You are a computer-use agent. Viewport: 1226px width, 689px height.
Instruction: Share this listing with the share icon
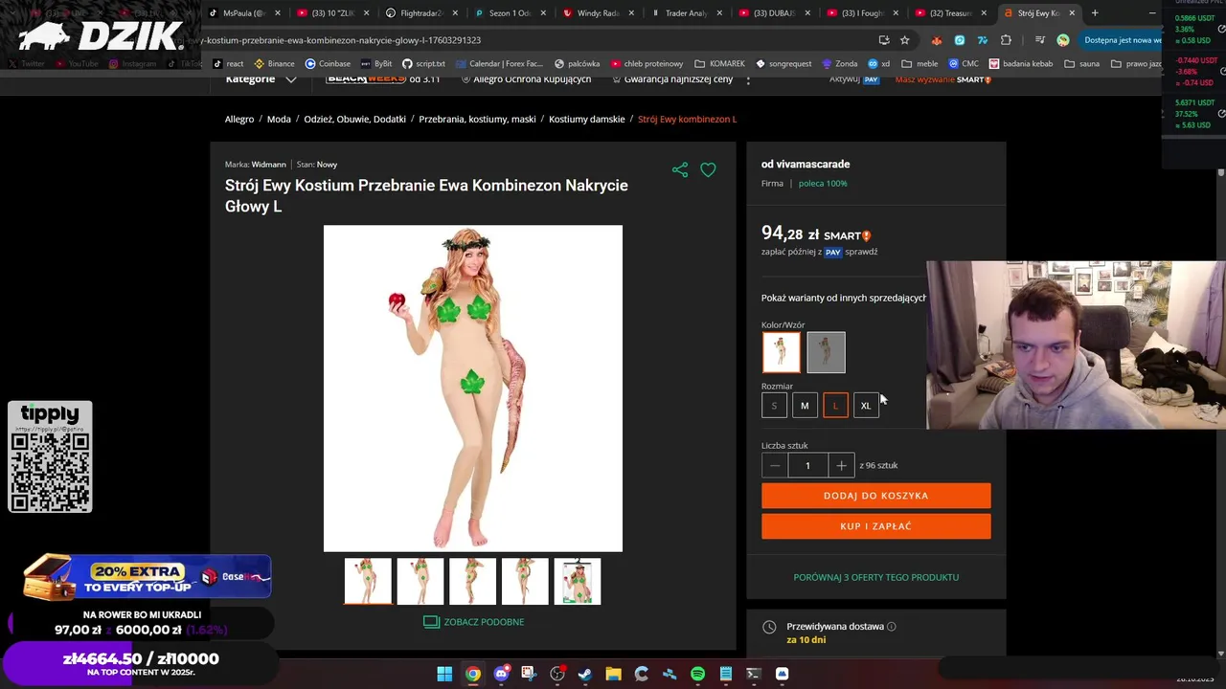click(x=680, y=170)
